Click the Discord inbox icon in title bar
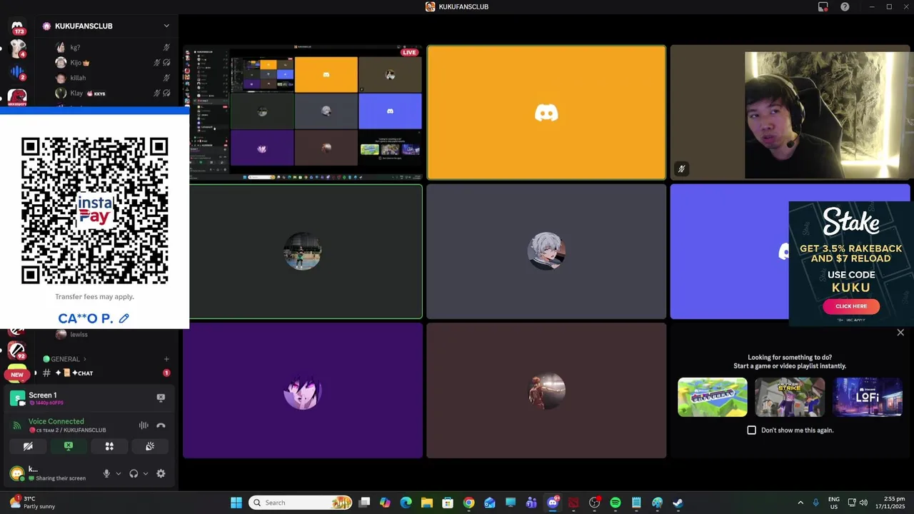Screen dimensions: 914x514 point(823,6)
